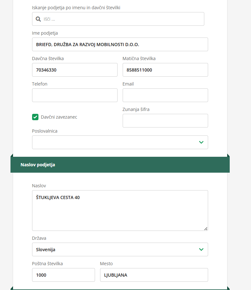Click the textarea resize handle in Naslov
Screen dimensions: 251x290
tap(206, 229)
